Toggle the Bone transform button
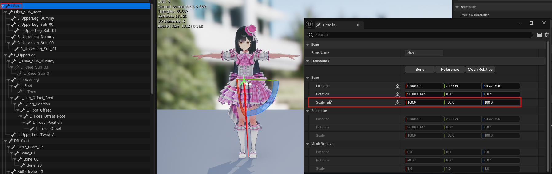This screenshot has width=552, height=174. pos(420,70)
